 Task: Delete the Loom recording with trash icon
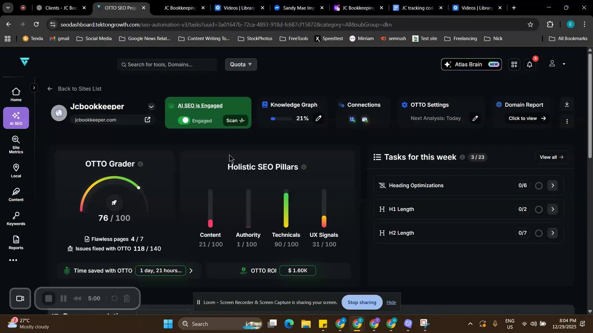[126, 298]
